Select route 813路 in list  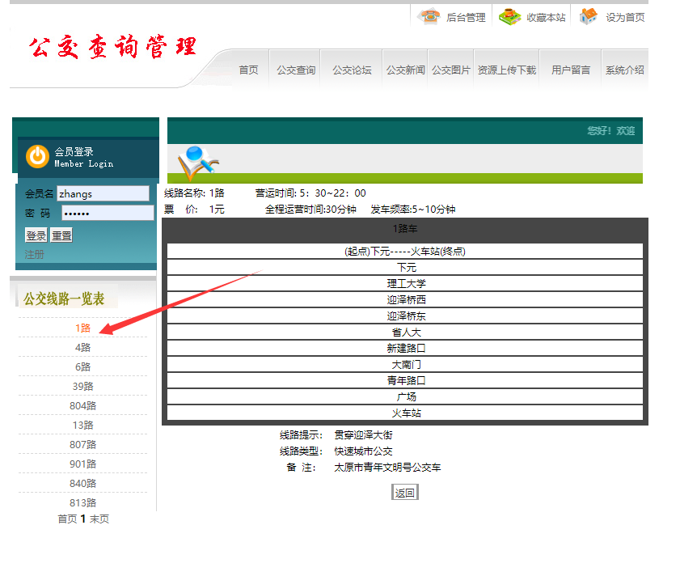coord(82,503)
